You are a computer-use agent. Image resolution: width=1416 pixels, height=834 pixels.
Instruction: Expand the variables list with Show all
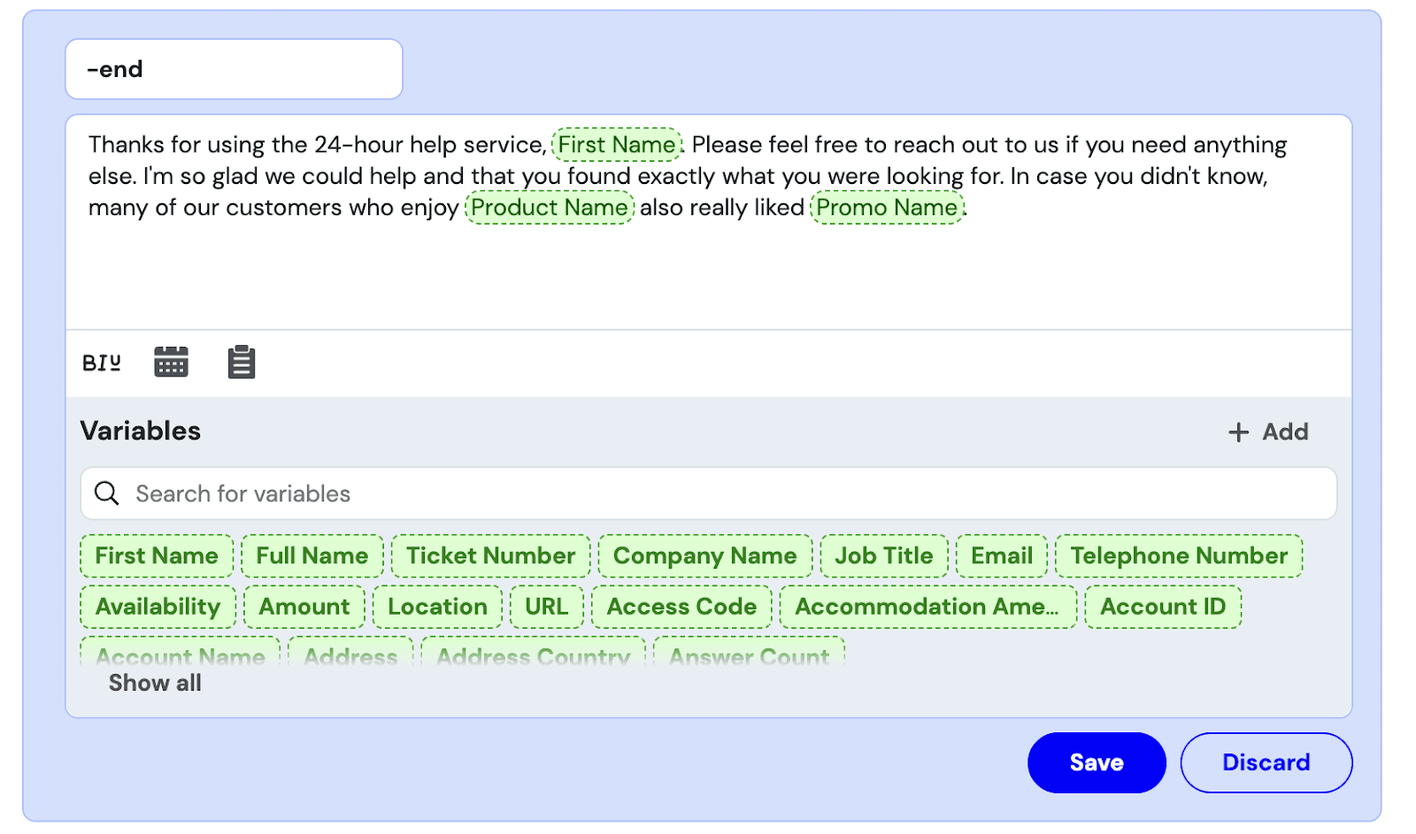[155, 682]
